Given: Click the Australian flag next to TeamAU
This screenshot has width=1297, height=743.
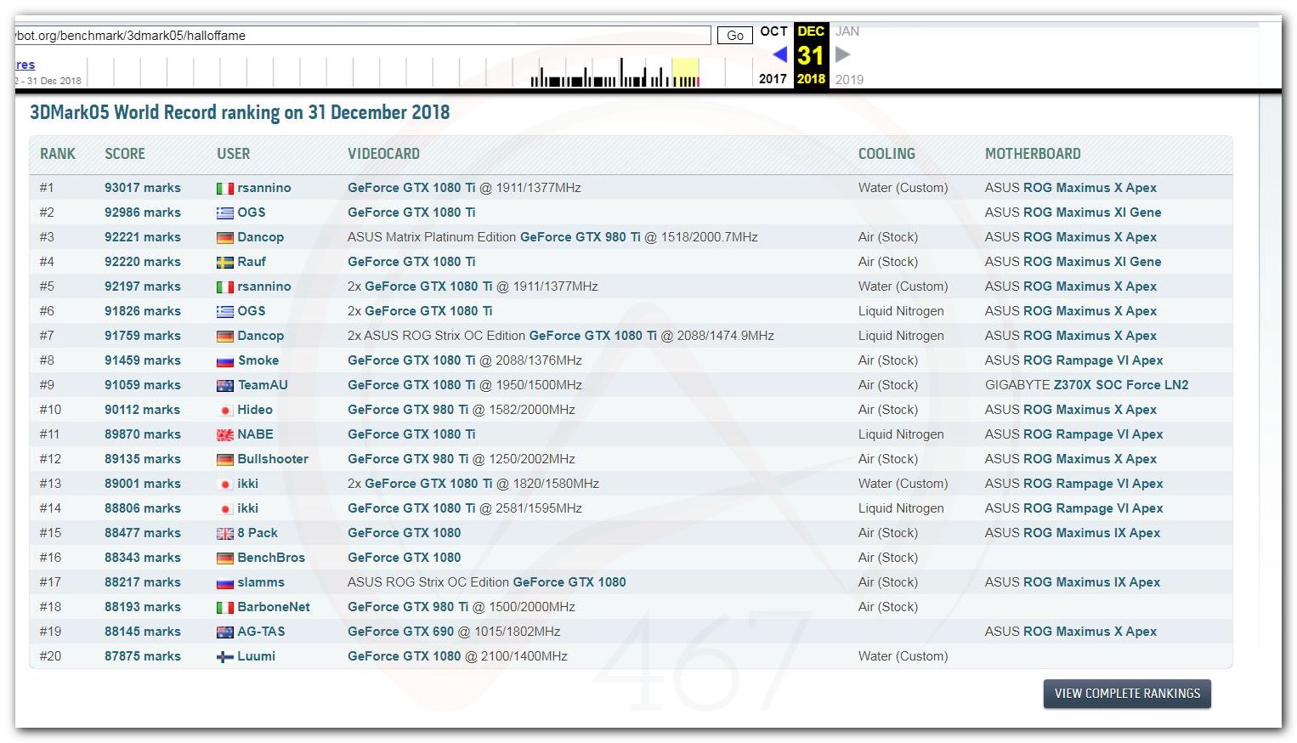Looking at the screenshot, I should pyautogui.click(x=224, y=386).
